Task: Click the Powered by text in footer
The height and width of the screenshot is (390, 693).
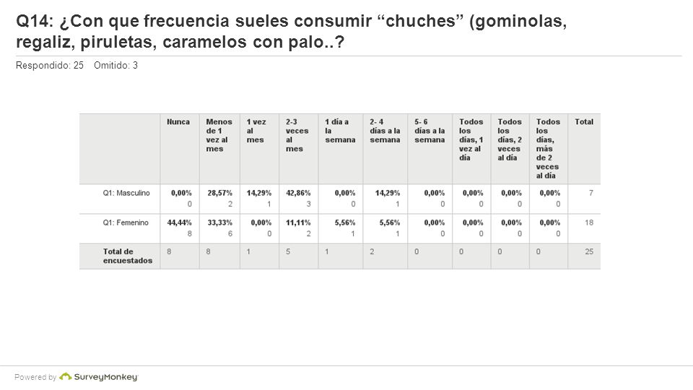Action: click(35, 377)
